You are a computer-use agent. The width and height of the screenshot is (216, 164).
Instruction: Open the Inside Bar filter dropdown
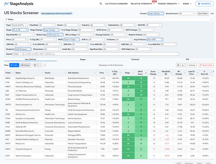click(x=80, y=49)
